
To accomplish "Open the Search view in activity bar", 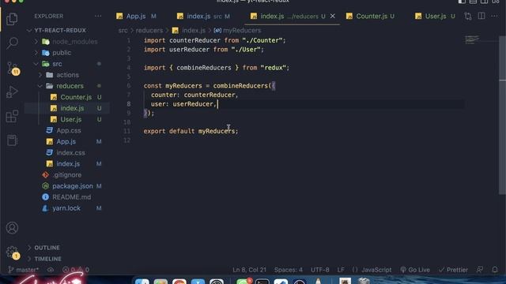I will (x=12, y=43).
